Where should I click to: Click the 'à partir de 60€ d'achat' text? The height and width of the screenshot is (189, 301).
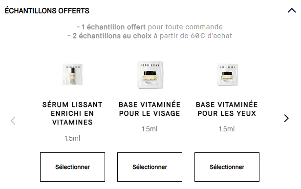(x=193, y=36)
